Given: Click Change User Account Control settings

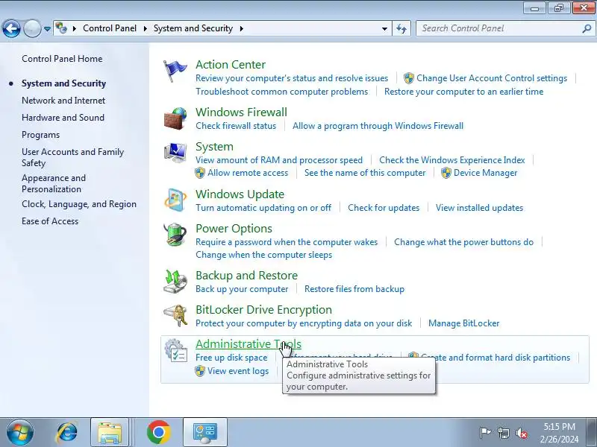Looking at the screenshot, I should click(492, 78).
